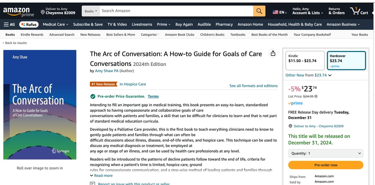Open the Subscribe & Save menu item
Screen dimensions: 375x185
coord(88,25)
